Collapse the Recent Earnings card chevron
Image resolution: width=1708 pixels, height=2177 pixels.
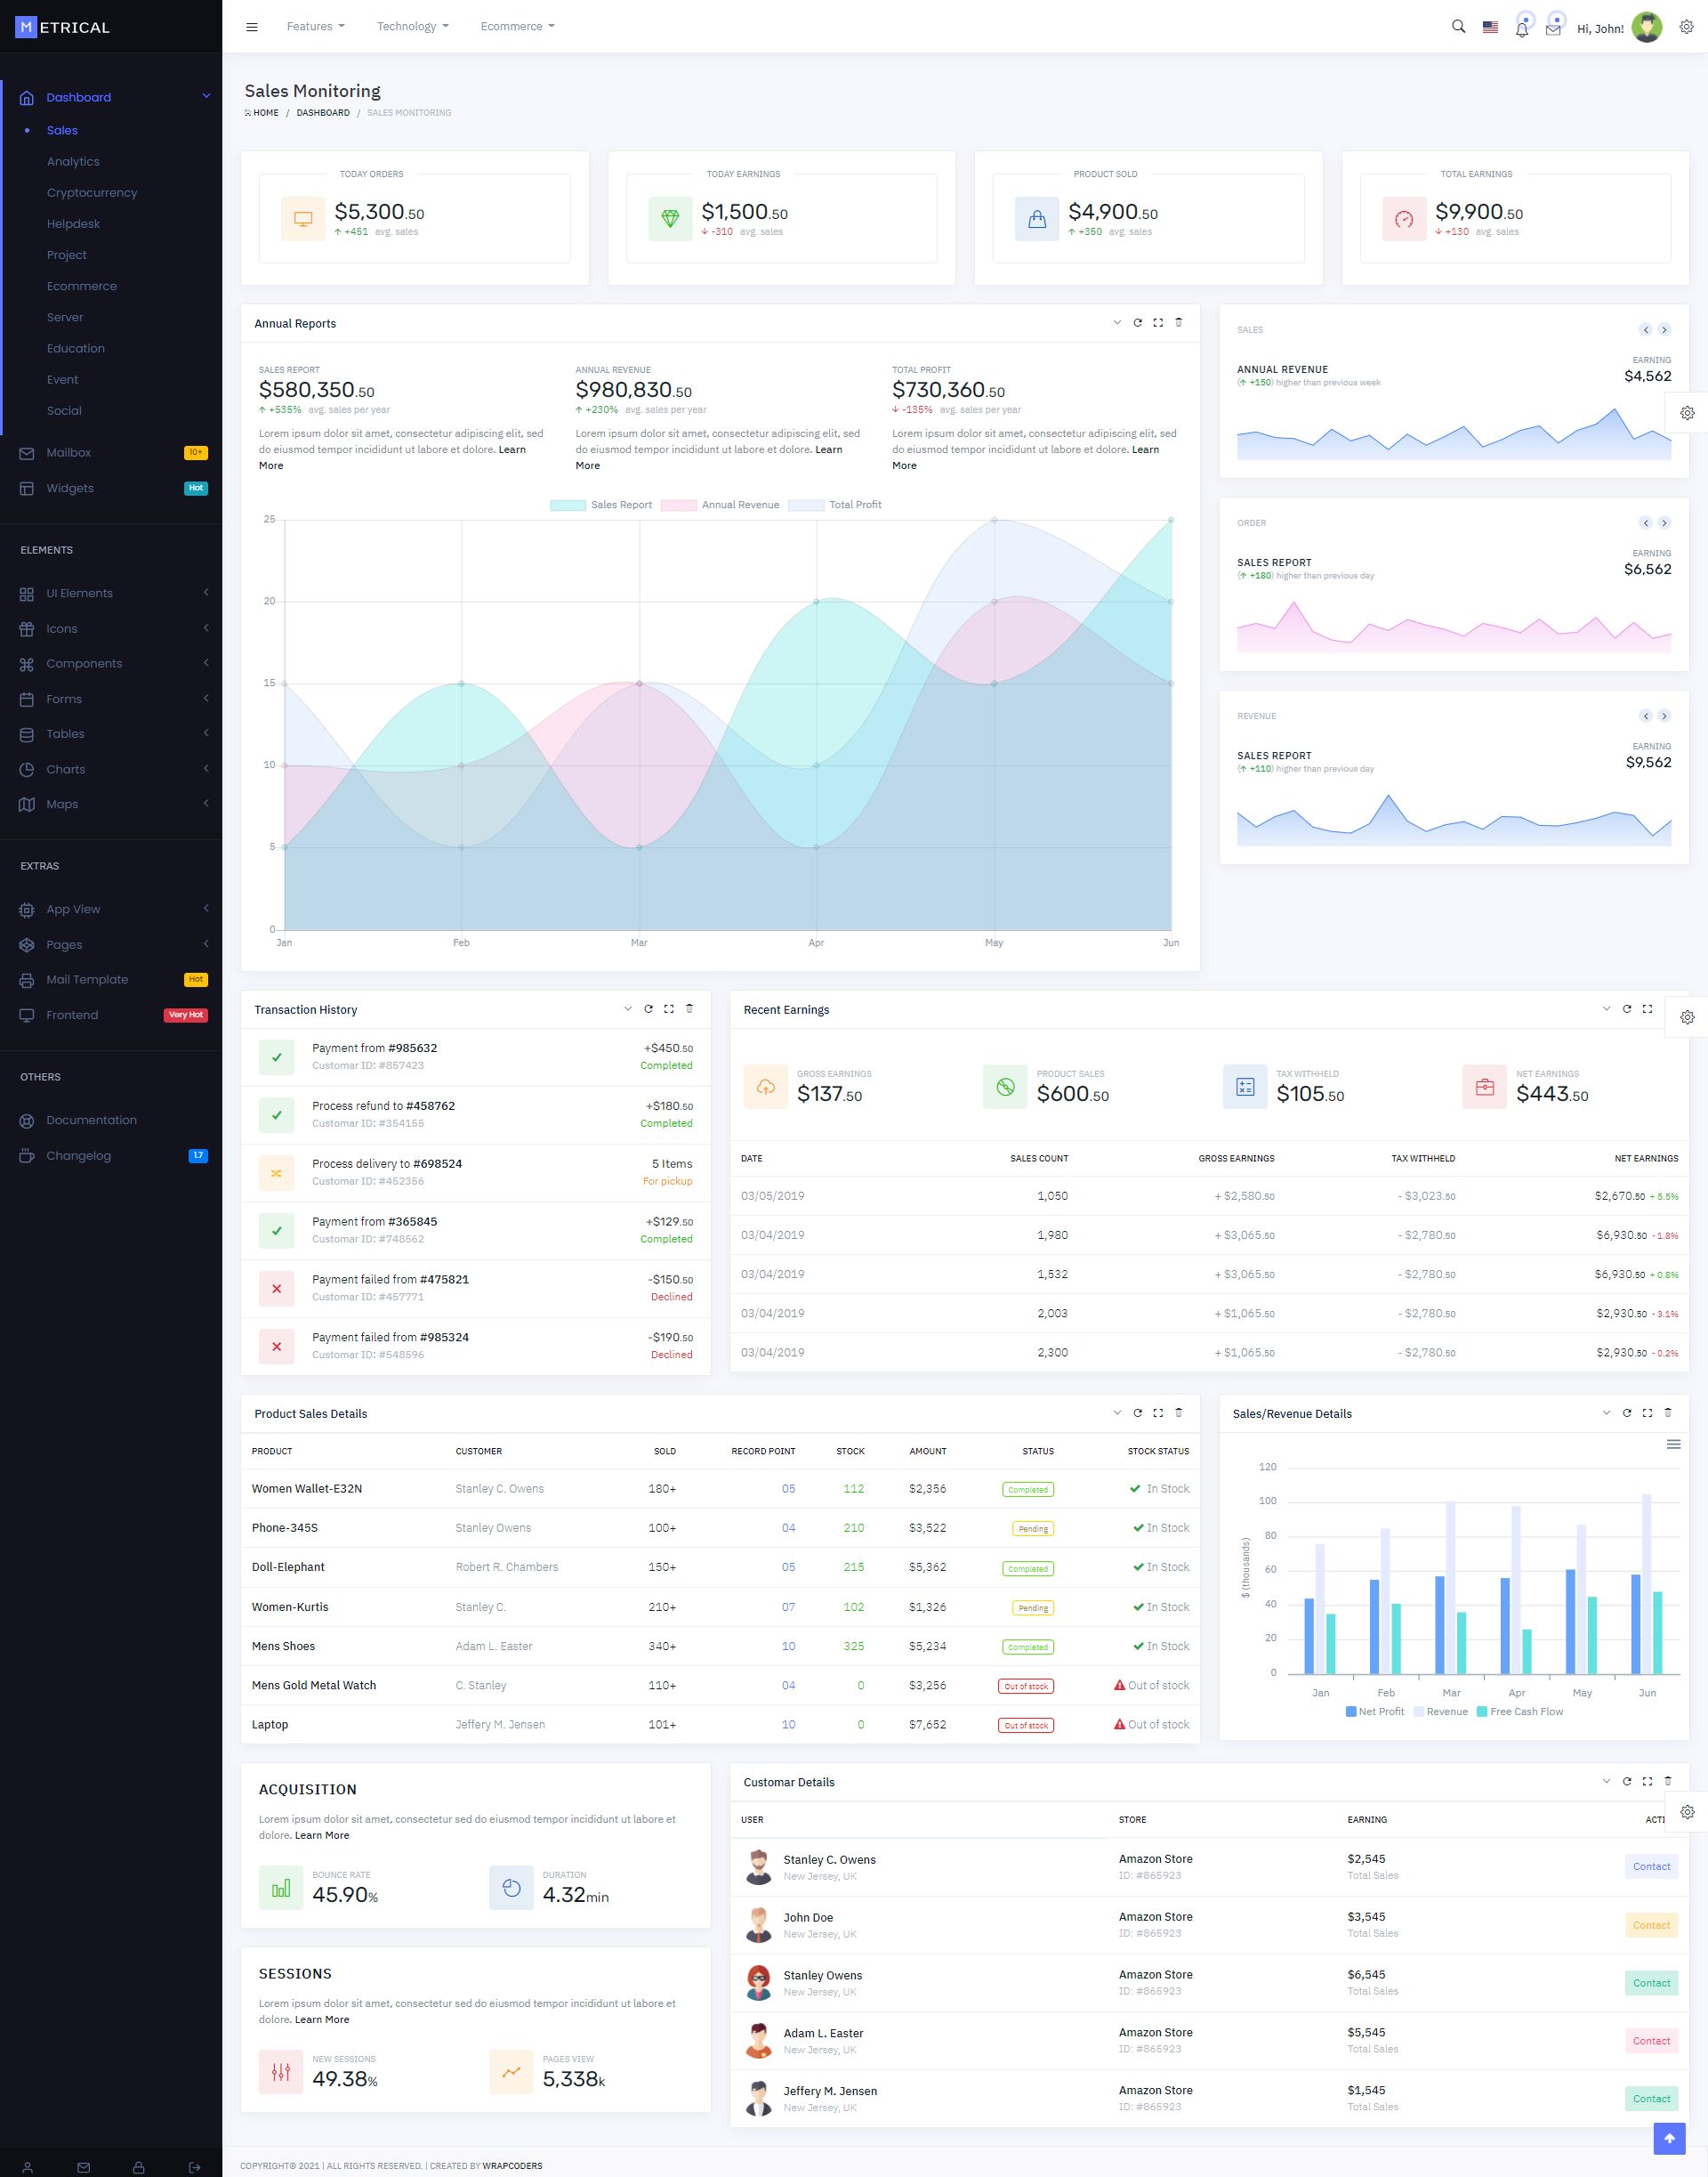[1606, 1008]
